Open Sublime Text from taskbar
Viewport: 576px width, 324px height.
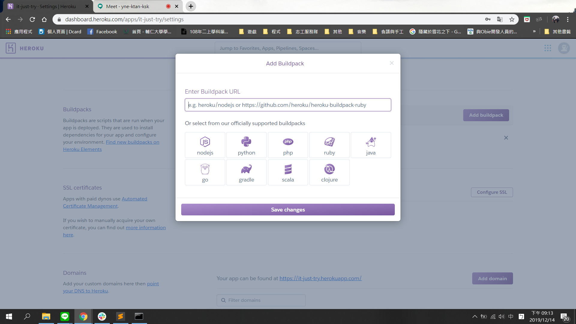[121, 316]
